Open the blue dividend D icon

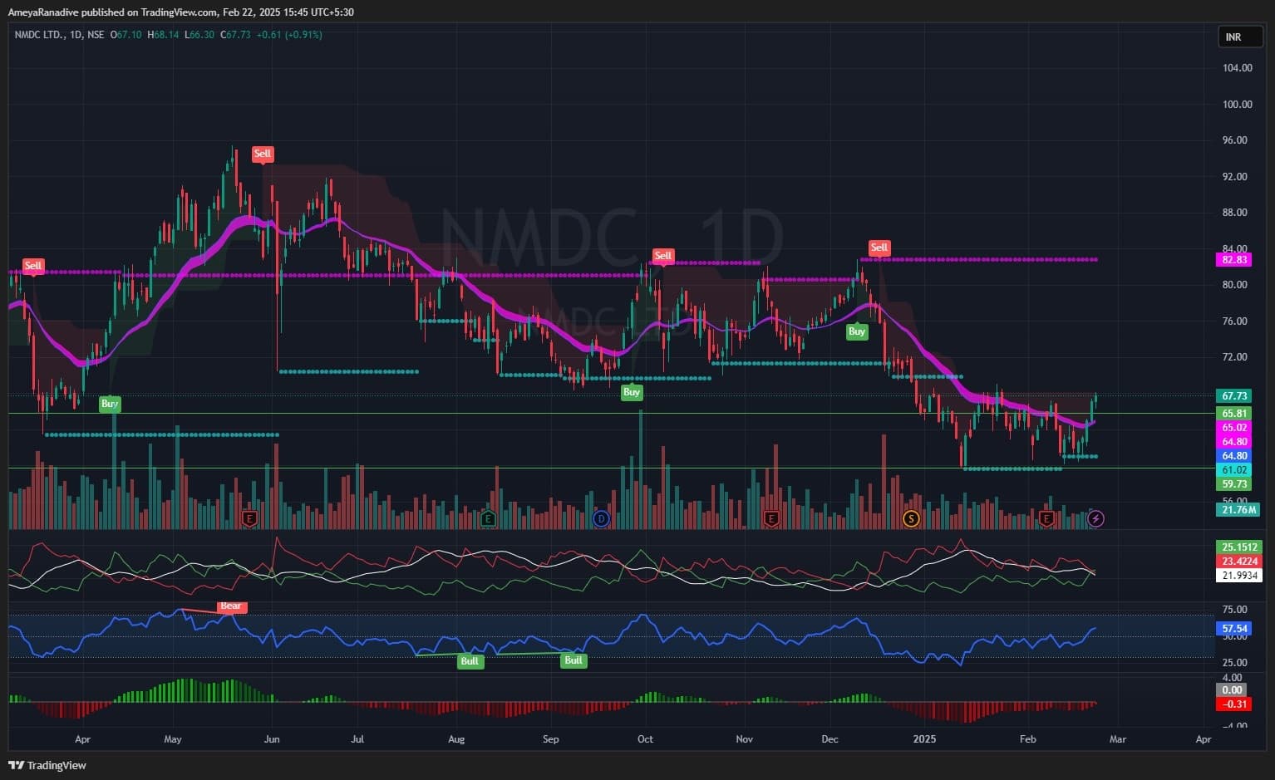pos(601,519)
